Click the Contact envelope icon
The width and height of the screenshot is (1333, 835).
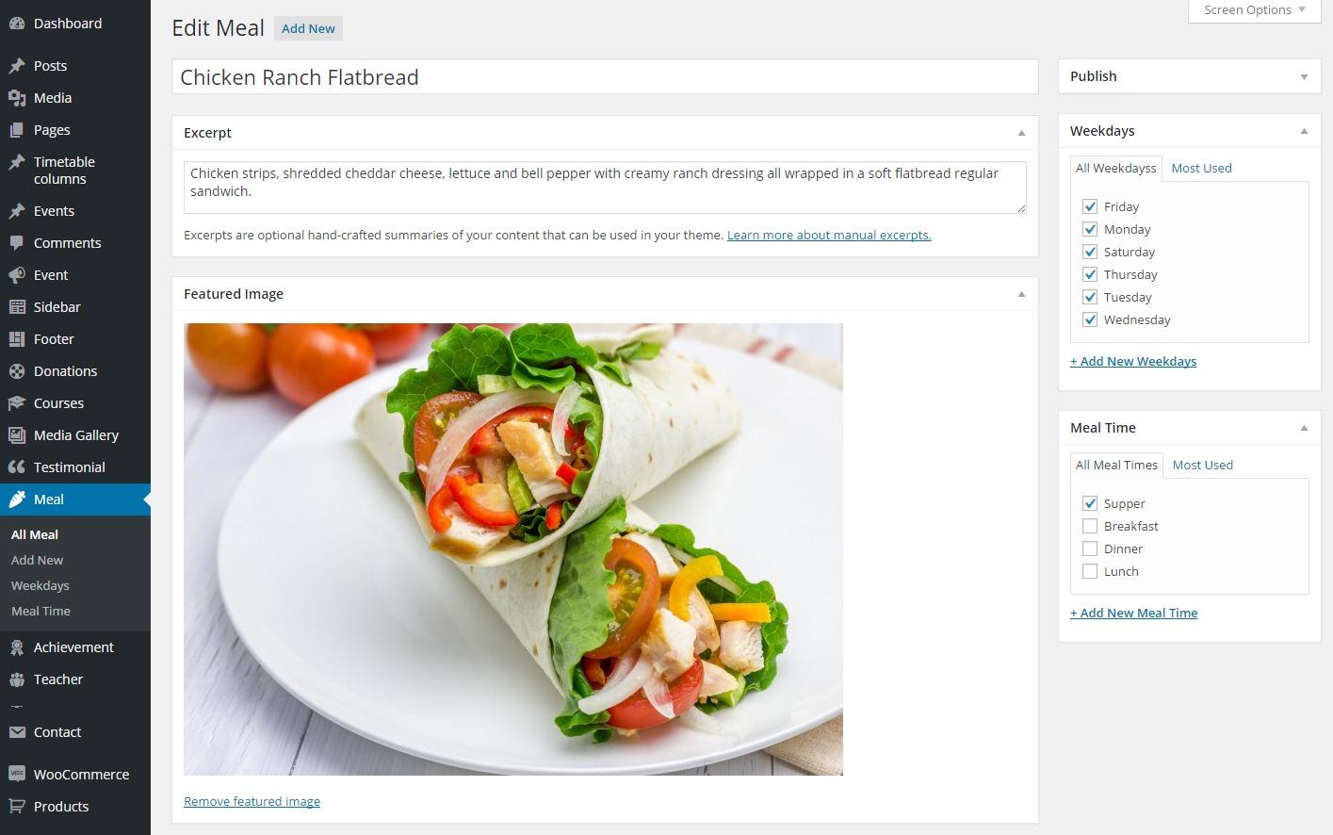coord(17,732)
